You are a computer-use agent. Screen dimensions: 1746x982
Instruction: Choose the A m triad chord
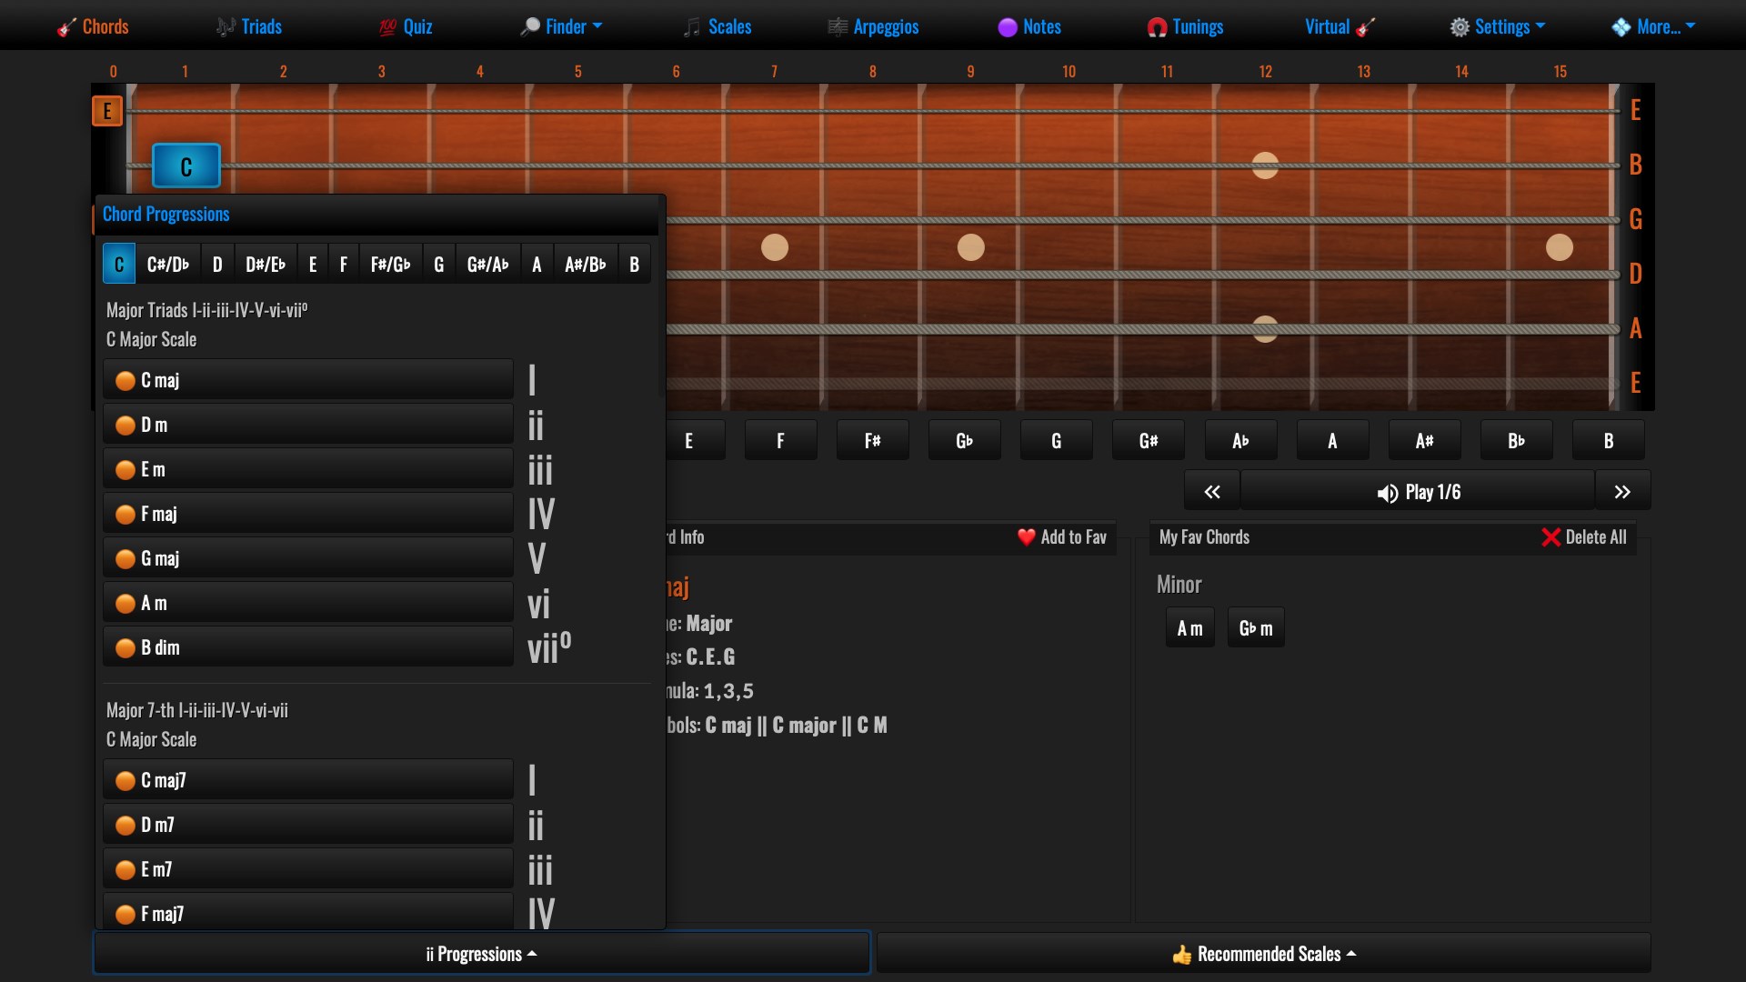point(308,603)
